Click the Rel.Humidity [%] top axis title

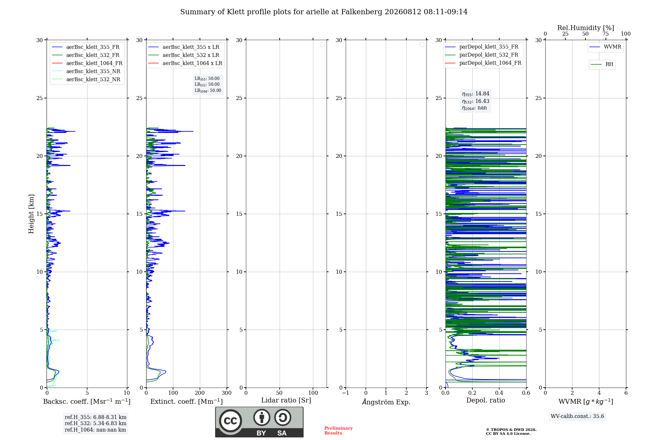585,28
